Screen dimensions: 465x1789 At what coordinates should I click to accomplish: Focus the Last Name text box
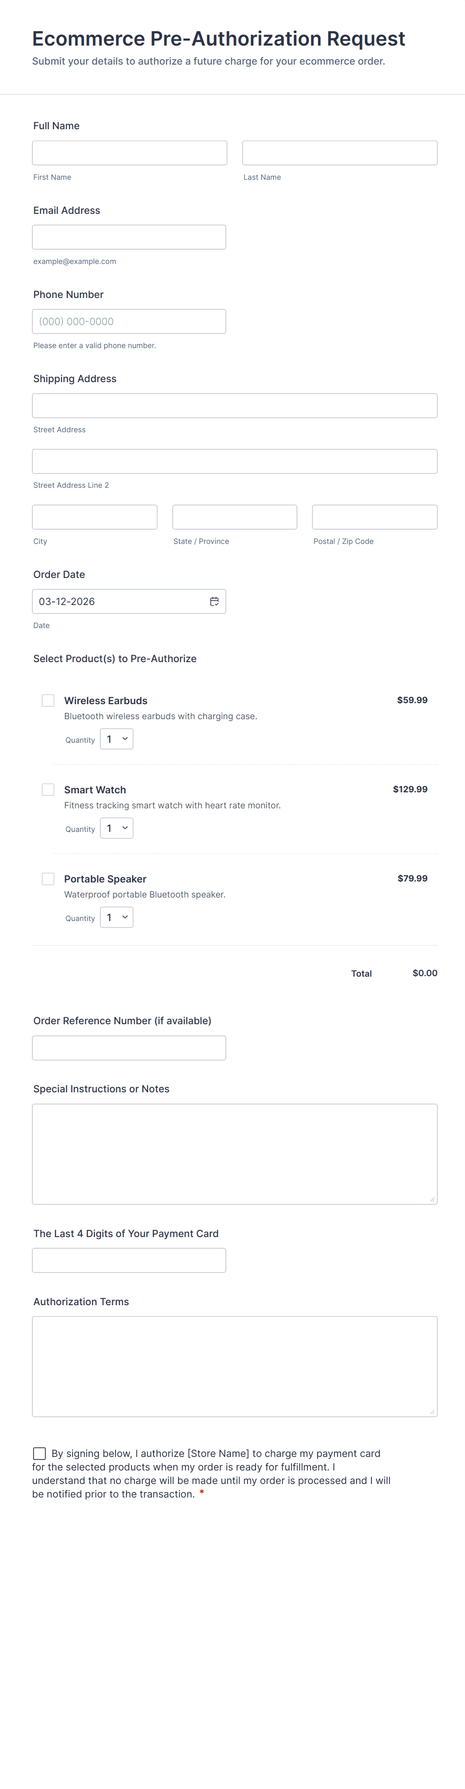tap(339, 153)
